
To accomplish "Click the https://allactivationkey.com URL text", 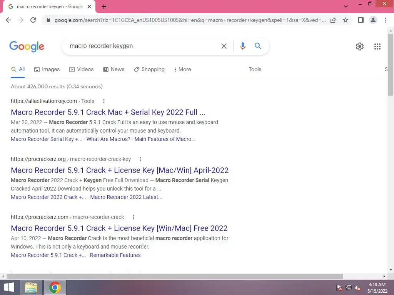I will coord(44,101).
